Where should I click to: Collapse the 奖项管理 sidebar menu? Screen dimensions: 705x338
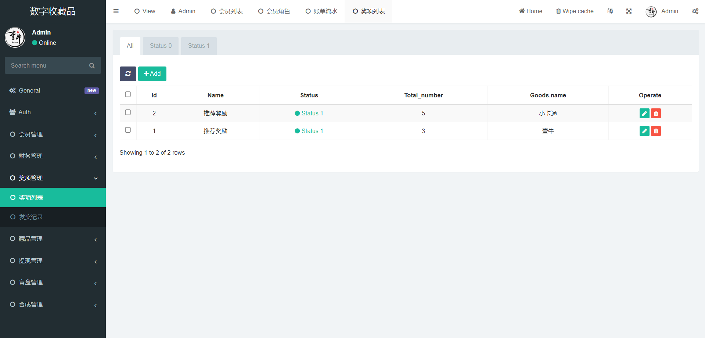click(x=53, y=178)
